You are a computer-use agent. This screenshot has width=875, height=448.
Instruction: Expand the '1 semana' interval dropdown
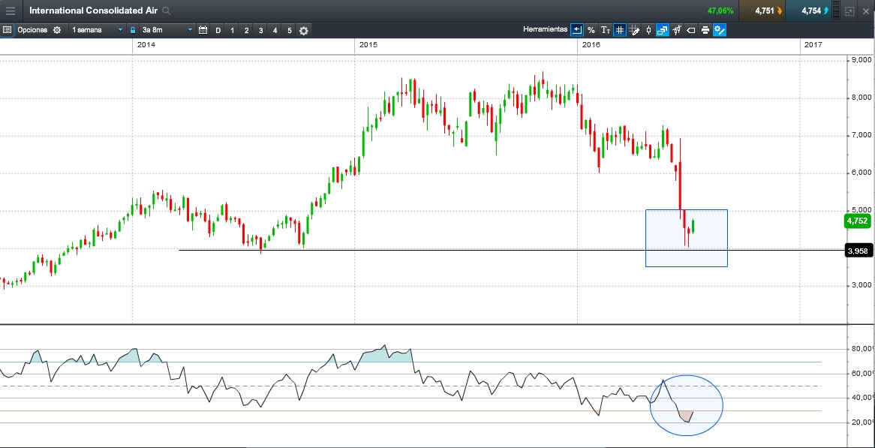click(x=97, y=30)
